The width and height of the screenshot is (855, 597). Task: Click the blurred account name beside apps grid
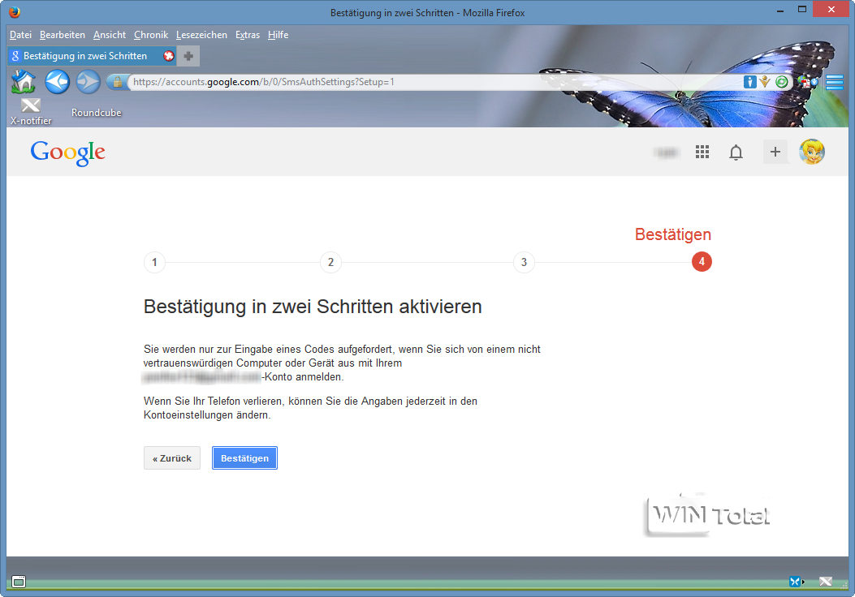coord(667,152)
